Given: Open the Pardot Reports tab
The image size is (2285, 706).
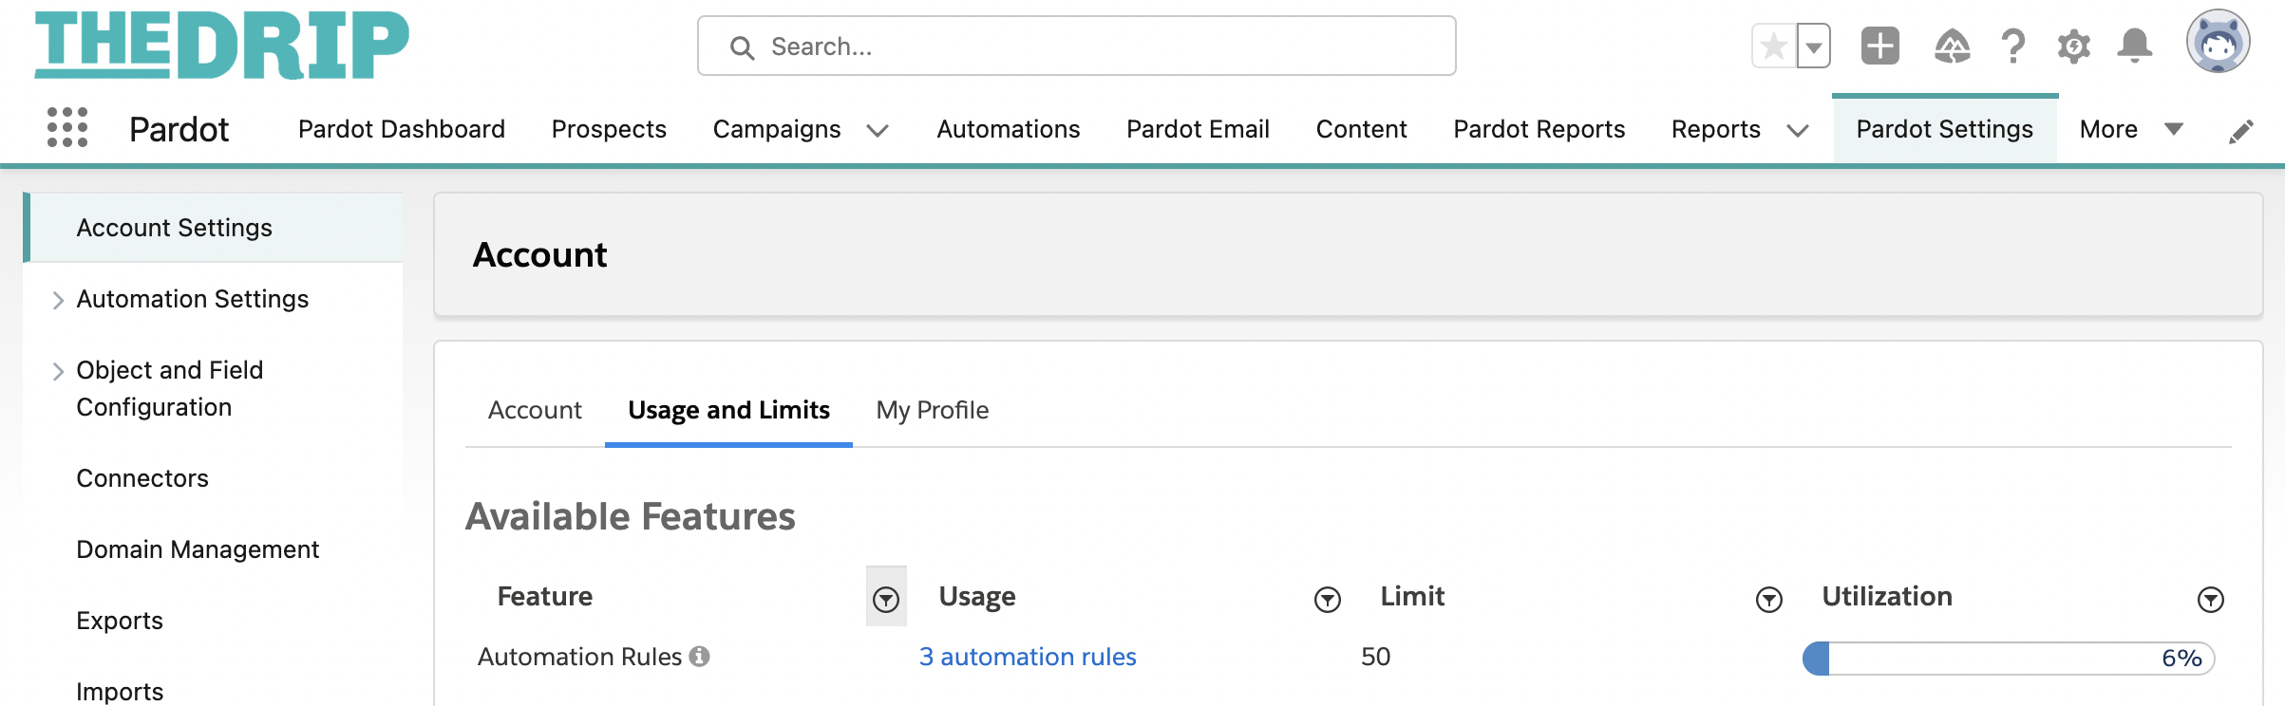Looking at the screenshot, I should [x=1539, y=129].
